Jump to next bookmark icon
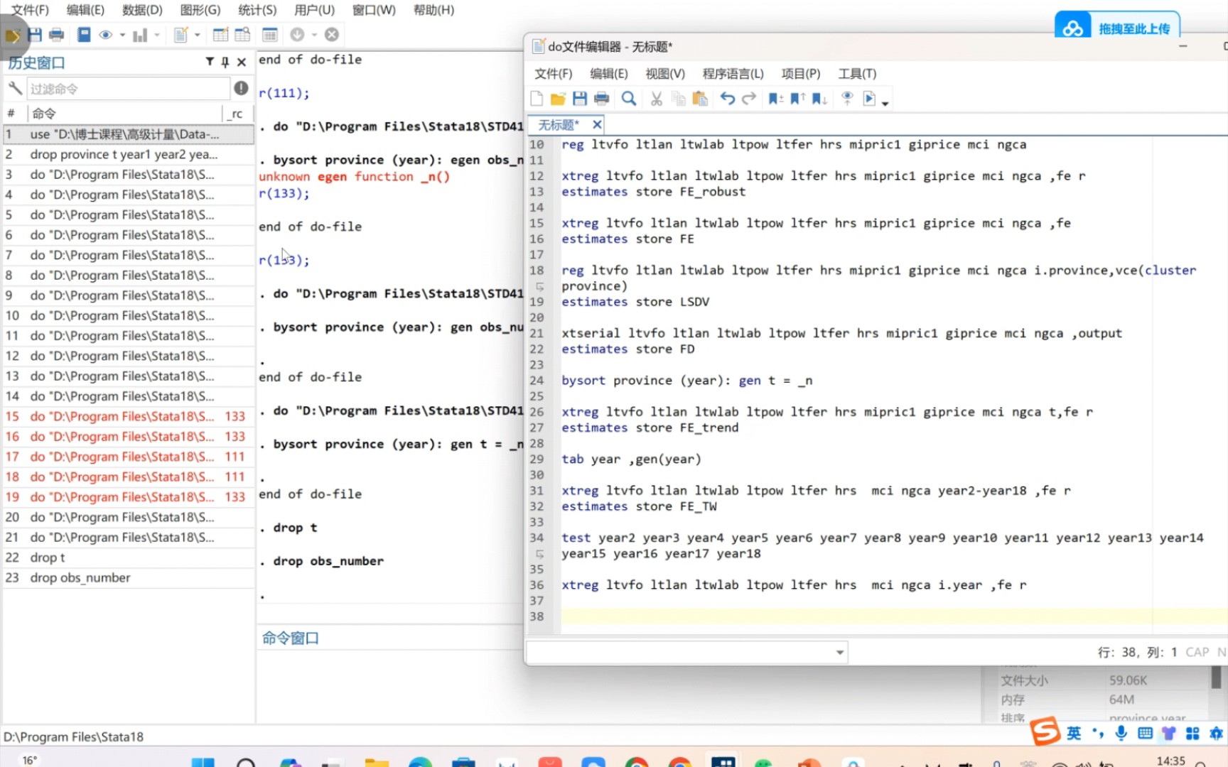This screenshot has height=767, width=1228. point(819,99)
